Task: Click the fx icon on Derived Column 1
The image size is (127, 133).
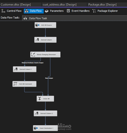Action: pos(16,69)
